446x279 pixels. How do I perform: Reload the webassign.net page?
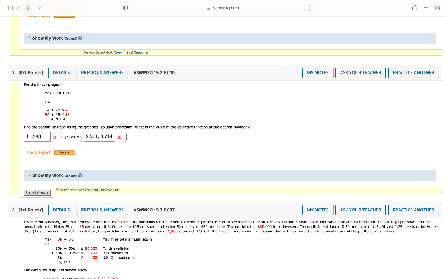tap(309, 7)
